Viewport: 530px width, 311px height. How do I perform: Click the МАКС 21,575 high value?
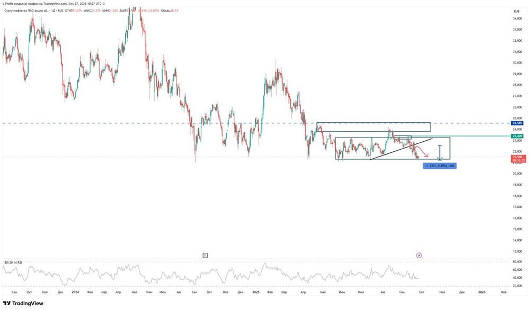[x=92, y=11]
